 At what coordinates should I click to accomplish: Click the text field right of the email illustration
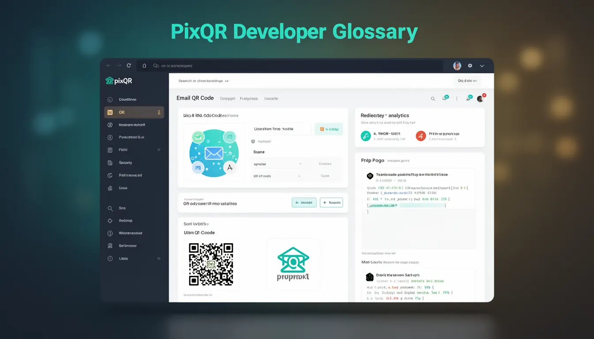(281, 129)
